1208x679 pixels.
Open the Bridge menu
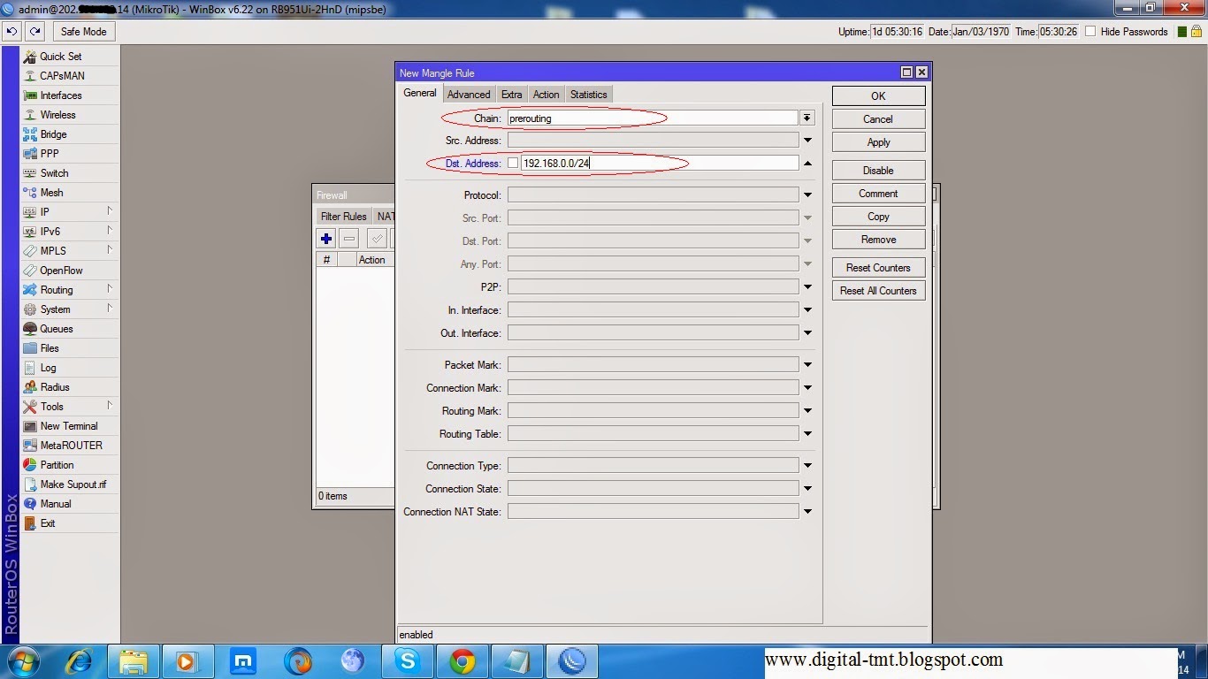coord(70,134)
